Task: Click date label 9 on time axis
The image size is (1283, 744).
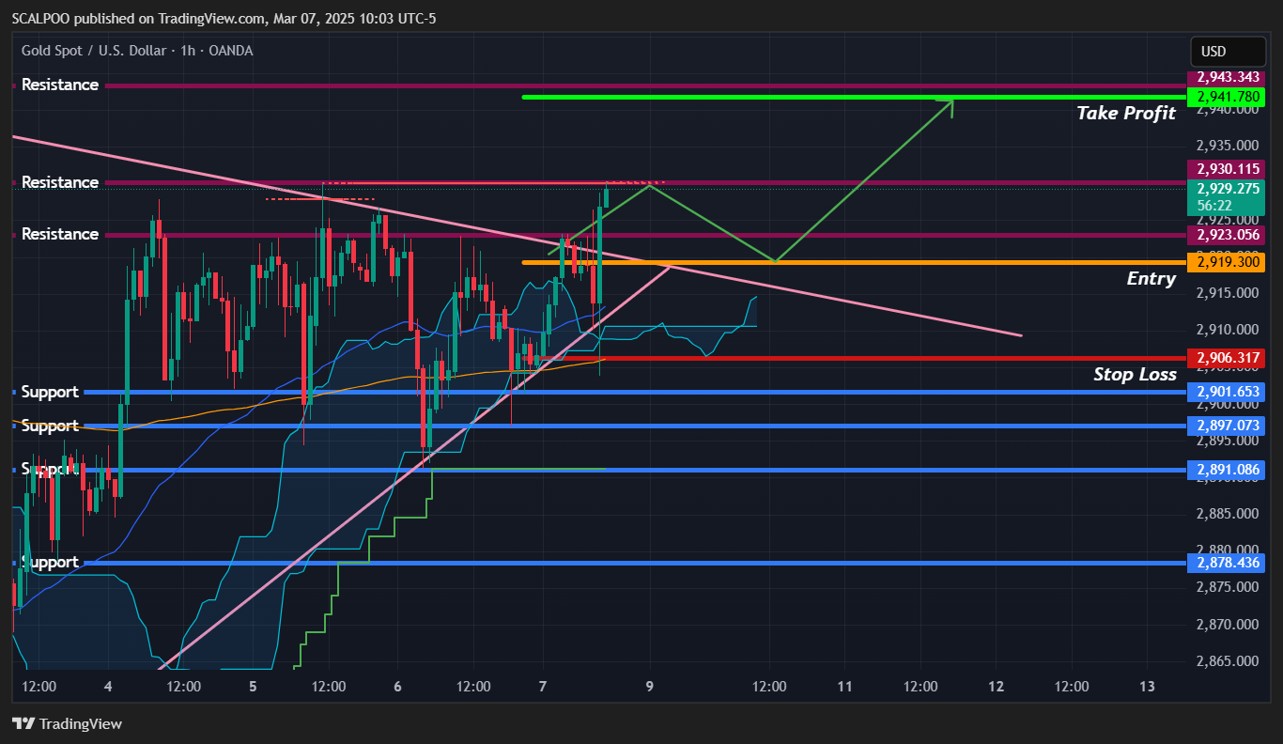Action: coord(650,687)
